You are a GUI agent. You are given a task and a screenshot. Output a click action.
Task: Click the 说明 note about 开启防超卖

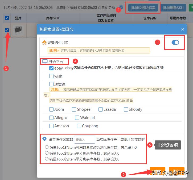click(x=99, y=51)
